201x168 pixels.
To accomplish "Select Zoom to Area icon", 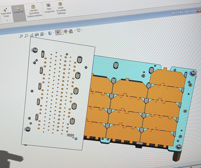I will point(26,36).
